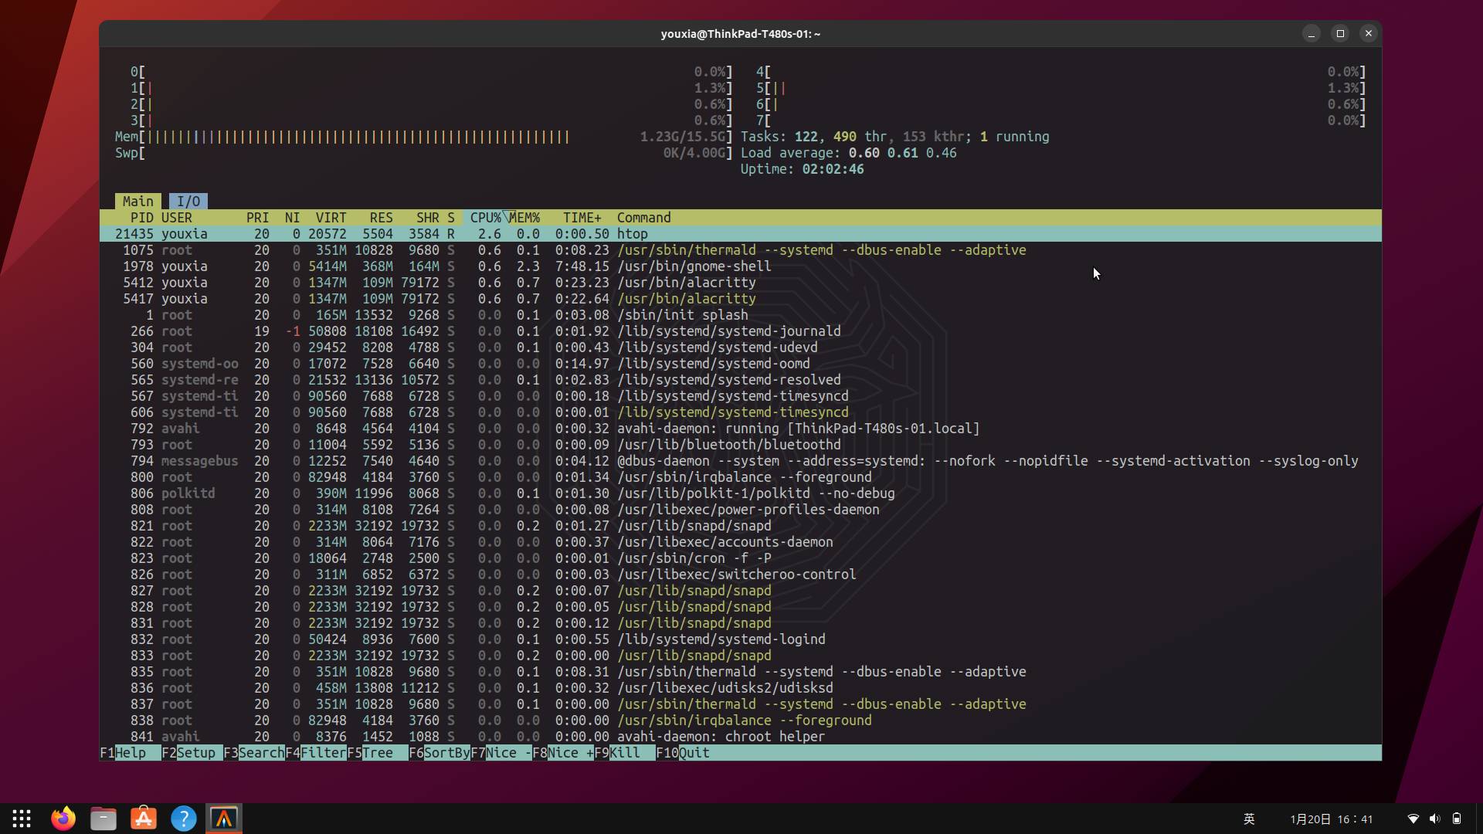The width and height of the screenshot is (1483, 834).
Task: Select the dbus-daemon process row
Action: pyautogui.click(x=741, y=461)
